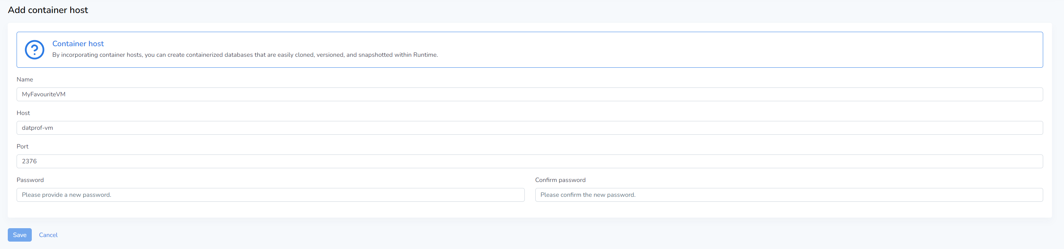Click the blue Container host heading
Screen dimensions: 1064x249
(x=78, y=44)
